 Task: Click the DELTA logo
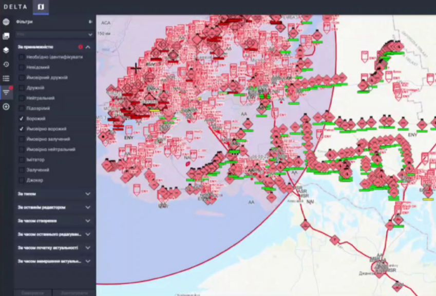click(x=15, y=7)
